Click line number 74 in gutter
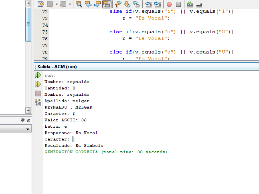The width and height of the screenshot is (259, 194). pyautogui.click(x=45, y=25)
